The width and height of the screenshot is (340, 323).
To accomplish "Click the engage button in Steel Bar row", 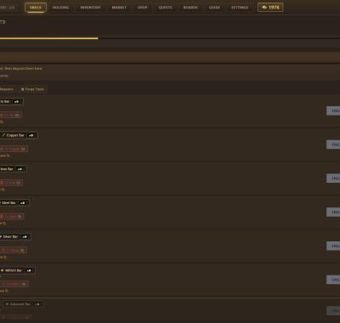I will (x=333, y=212).
